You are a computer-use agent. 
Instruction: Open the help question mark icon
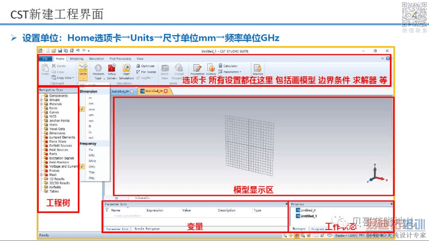point(388,58)
